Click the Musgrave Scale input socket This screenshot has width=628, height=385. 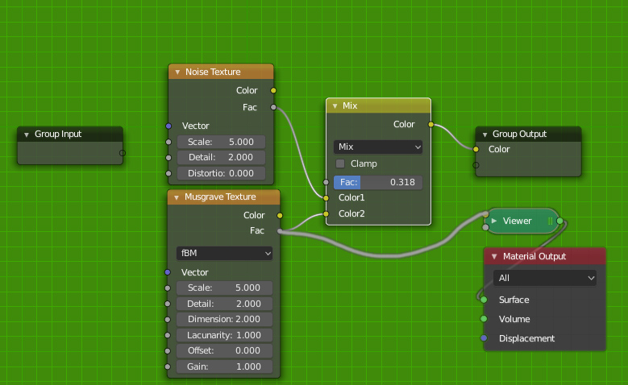coord(168,288)
